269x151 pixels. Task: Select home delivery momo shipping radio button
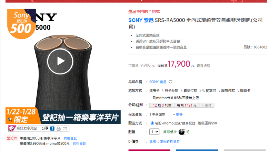[x=152, y=123]
